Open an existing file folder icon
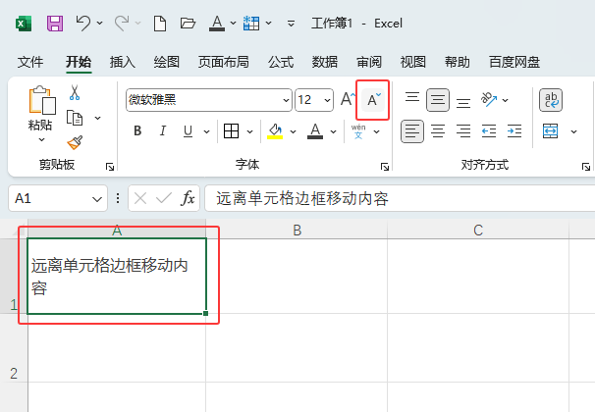 pyautogui.click(x=188, y=24)
